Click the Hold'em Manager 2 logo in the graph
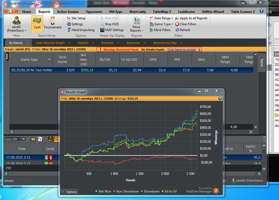 (216, 190)
